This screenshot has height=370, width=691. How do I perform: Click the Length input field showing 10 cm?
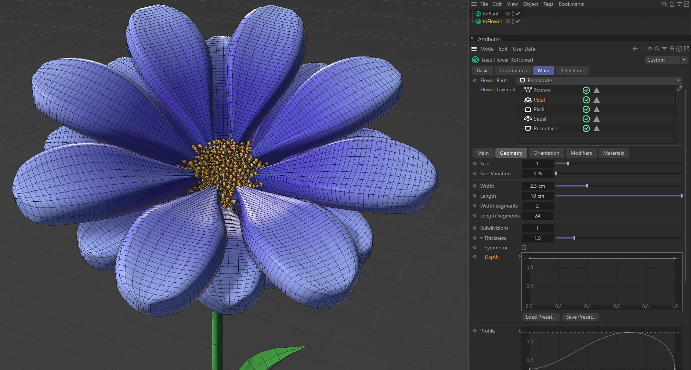point(537,196)
